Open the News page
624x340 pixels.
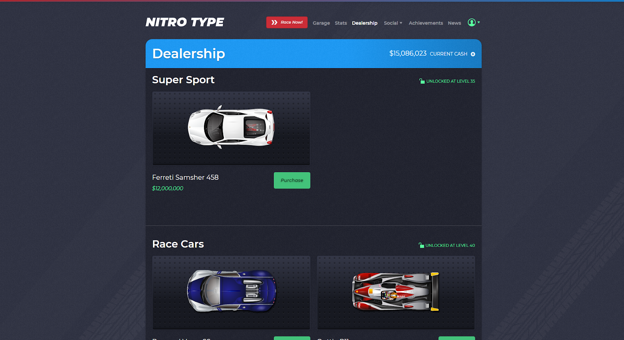454,23
